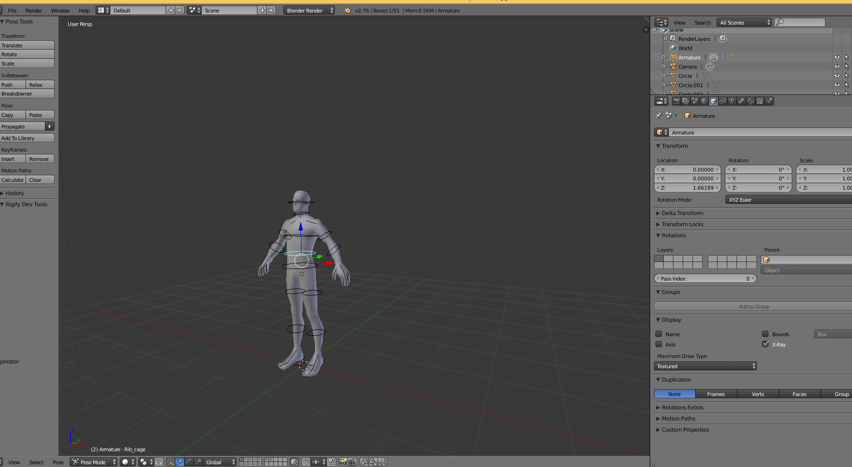Viewport: 852px width, 467px height.
Task: Enable the Bounds display checkbox
Action: click(x=765, y=334)
